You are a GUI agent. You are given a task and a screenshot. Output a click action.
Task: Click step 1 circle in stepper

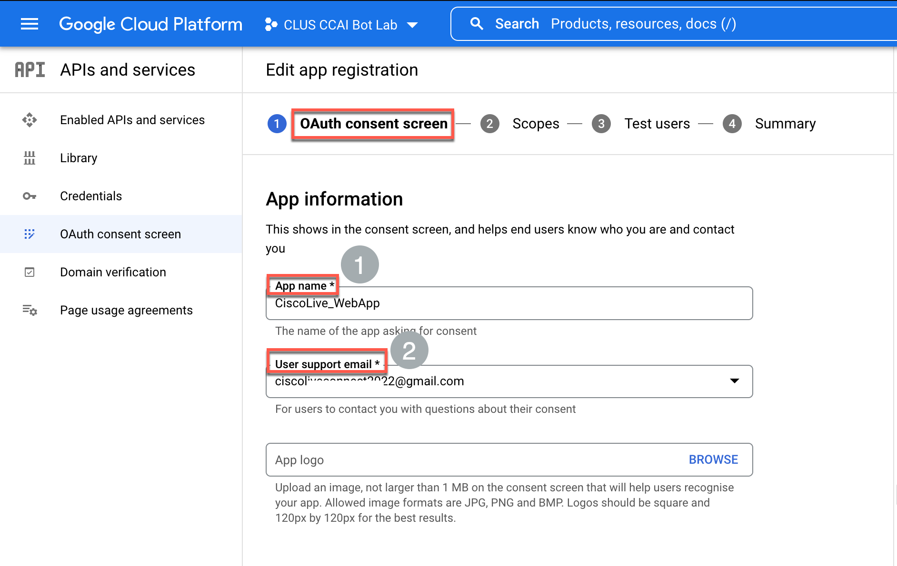click(x=277, y=124)
